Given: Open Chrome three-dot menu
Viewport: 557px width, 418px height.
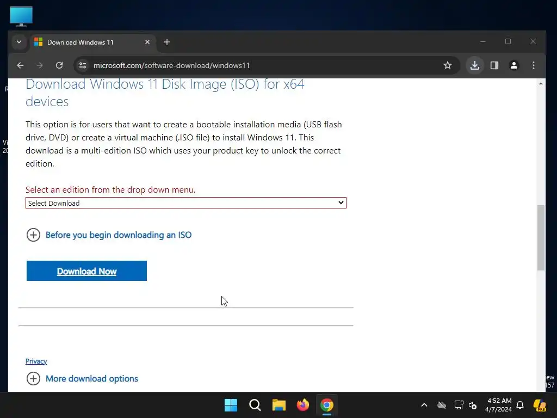Looking at the screenshot, I should click(x=533, y=65).
